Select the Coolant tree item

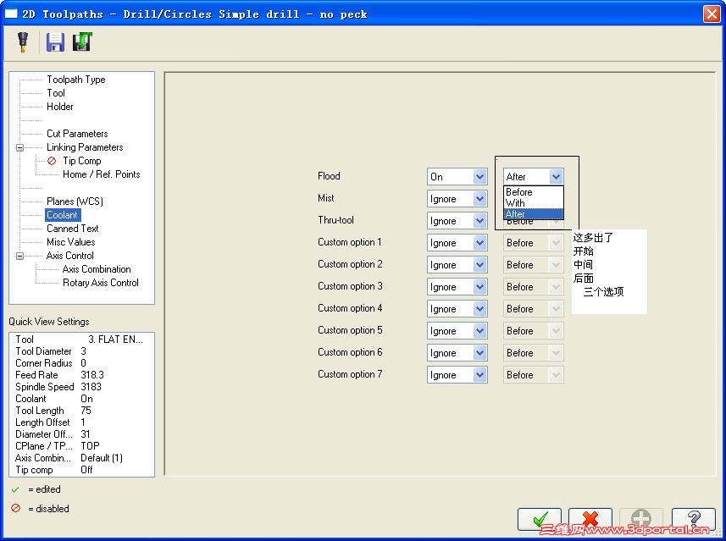click(x=63, y=215)
